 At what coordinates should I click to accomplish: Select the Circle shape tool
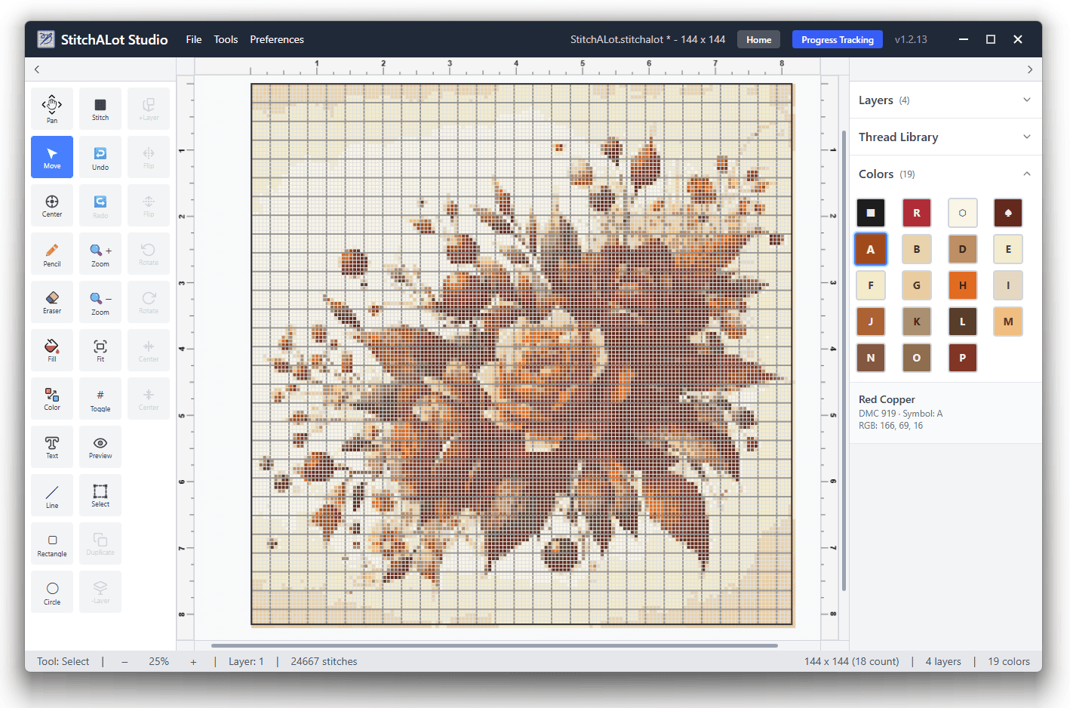(x=52, y=592)
